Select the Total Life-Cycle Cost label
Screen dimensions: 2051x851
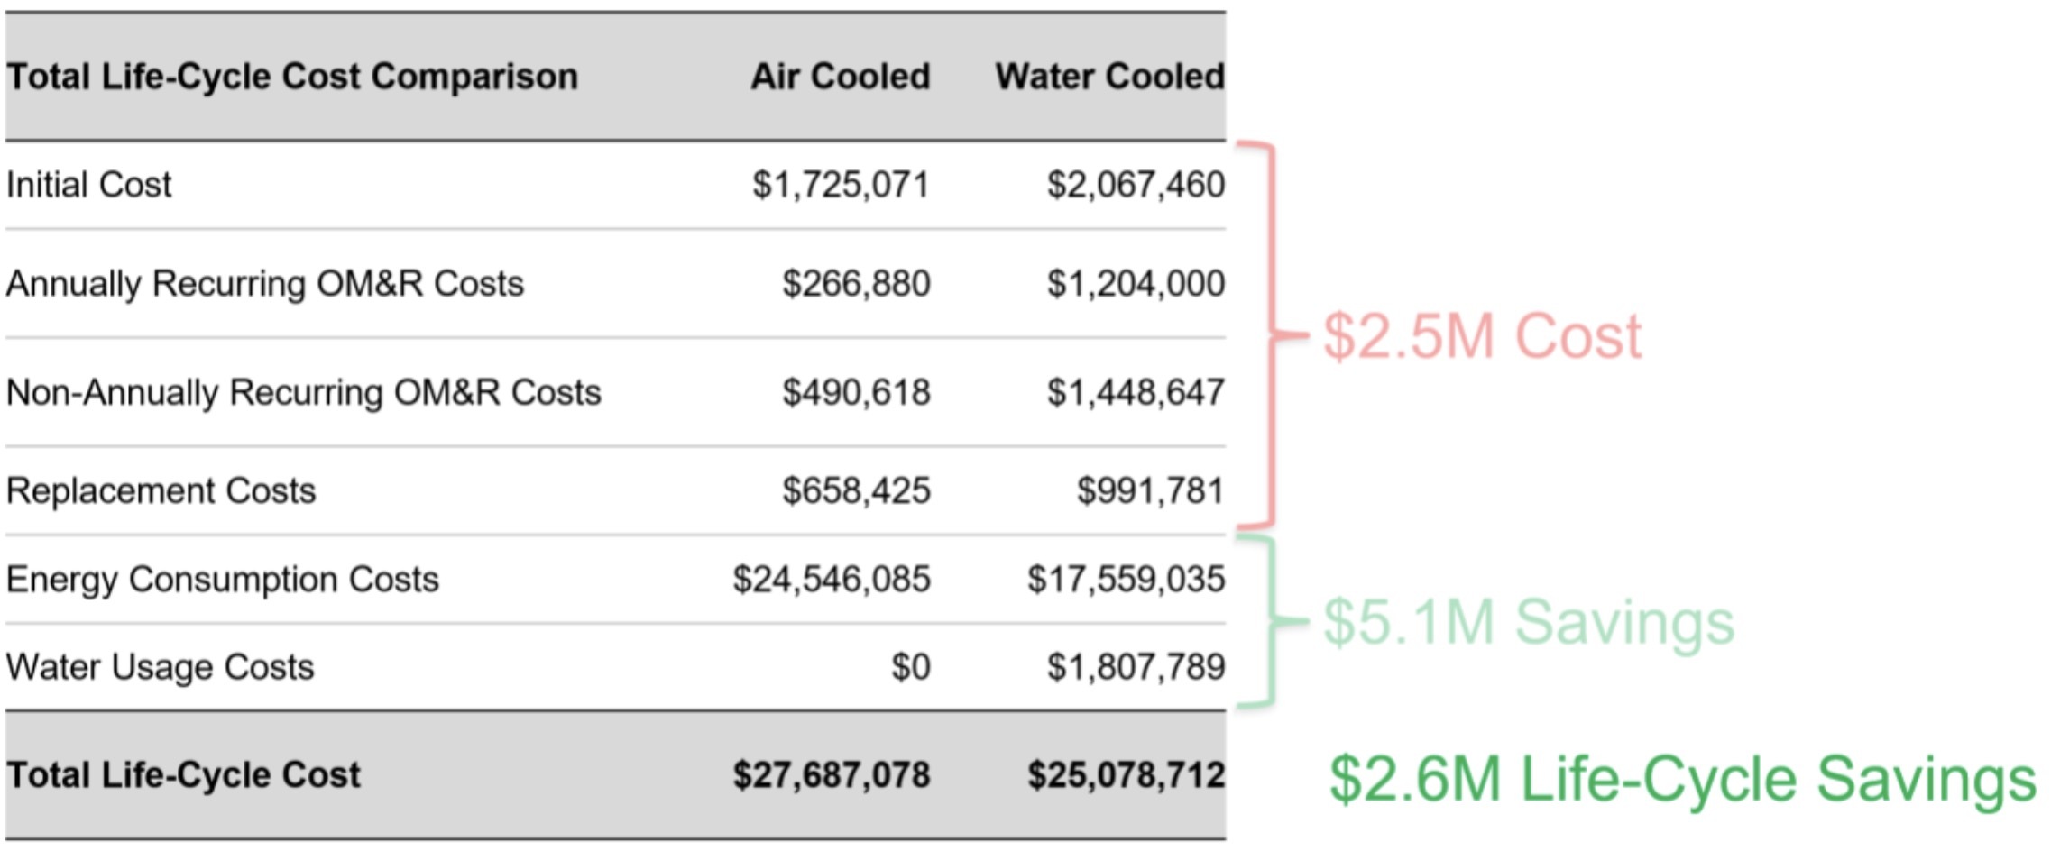click(183, 775)
